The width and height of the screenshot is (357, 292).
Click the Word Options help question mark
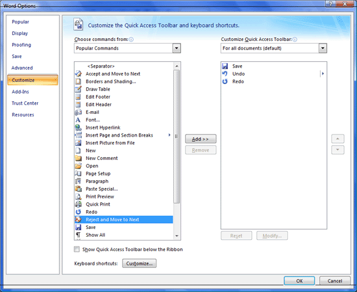pyautogui.click(x=330, y=4)
